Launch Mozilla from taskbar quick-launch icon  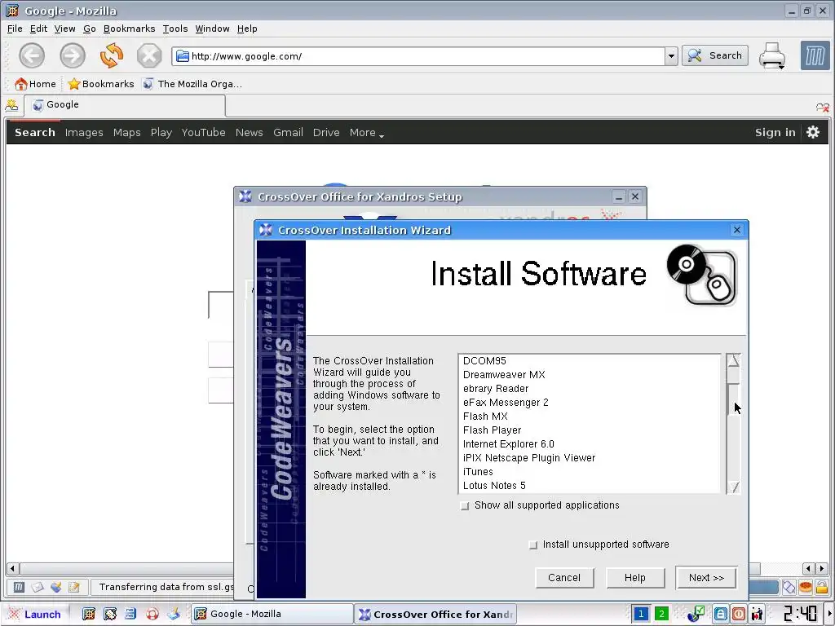(x=89, y=615)
